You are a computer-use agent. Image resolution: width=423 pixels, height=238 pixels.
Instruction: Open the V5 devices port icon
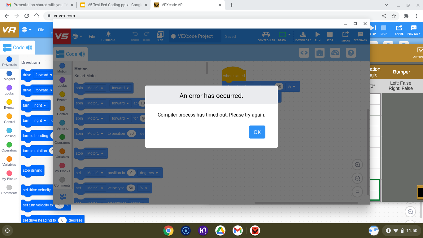pos(320,53)
